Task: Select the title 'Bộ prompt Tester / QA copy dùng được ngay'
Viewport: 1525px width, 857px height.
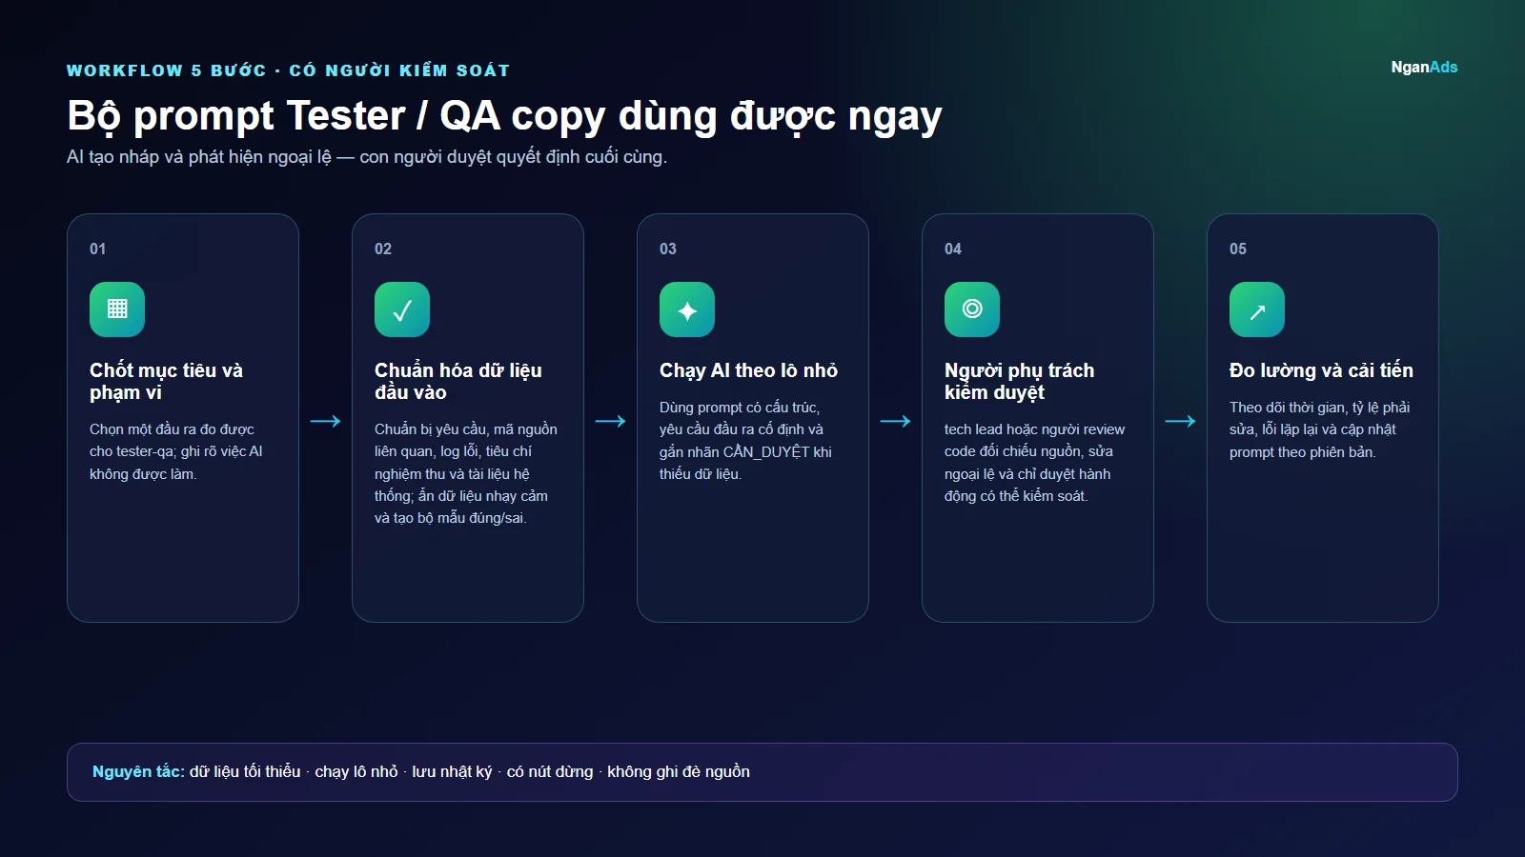Action: tap(504, 116)
